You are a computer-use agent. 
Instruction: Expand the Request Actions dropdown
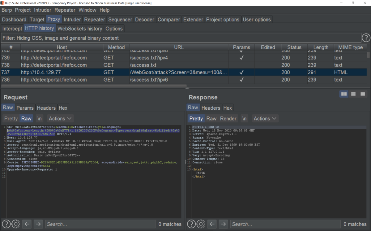[x=60, y=119]
